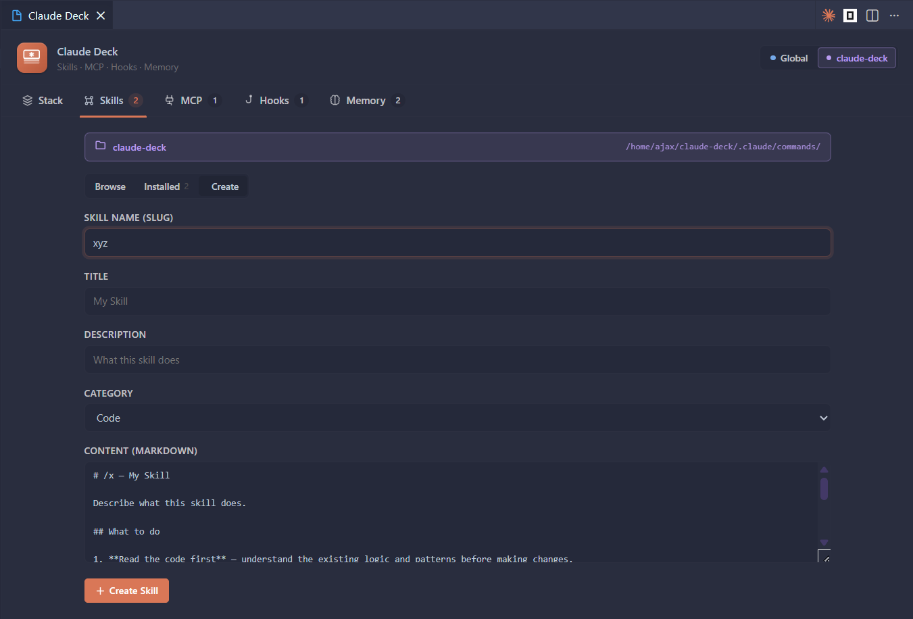Go to the MCP tab
Viewport: 913px width, 619px height.
tap(193, 101)
